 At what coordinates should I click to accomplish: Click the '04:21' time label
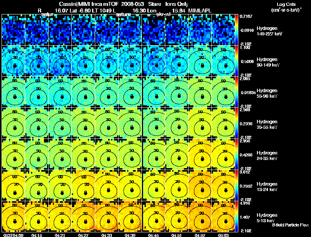(60, 235)
